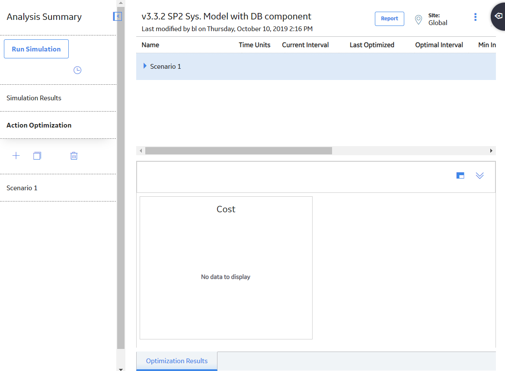Viewport: 505px width, 371px height.
Task: Click the Last Optimized column header
Action: pos(372,45)
